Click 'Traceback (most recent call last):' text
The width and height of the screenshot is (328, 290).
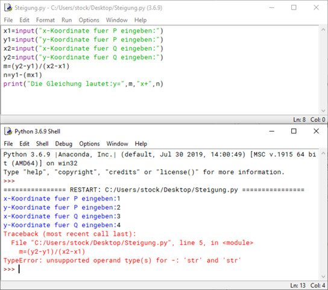point(70,234)
